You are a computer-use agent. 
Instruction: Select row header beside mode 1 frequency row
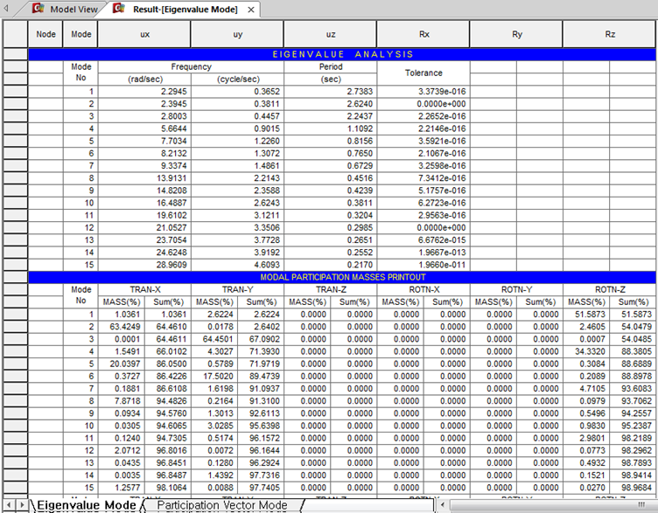pyautogui.click(x=16, y=92)
